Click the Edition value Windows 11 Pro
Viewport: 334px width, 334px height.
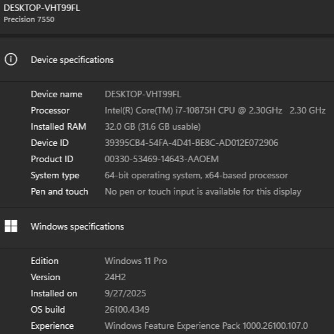click(x=136, y=261)
